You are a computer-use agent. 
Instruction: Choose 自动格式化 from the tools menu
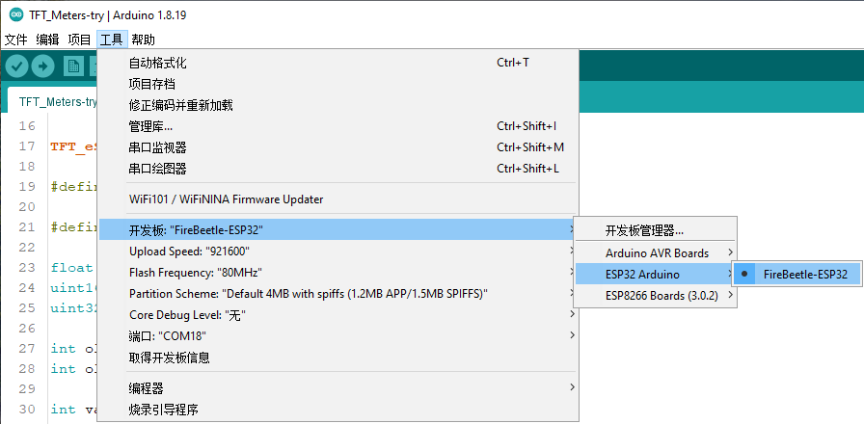point(338,63)
